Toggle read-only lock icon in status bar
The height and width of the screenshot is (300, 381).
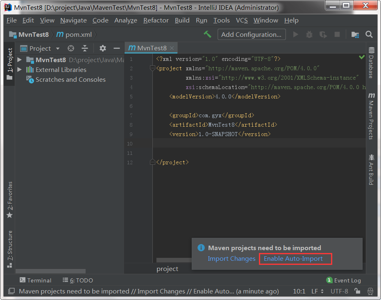point(357,291)
